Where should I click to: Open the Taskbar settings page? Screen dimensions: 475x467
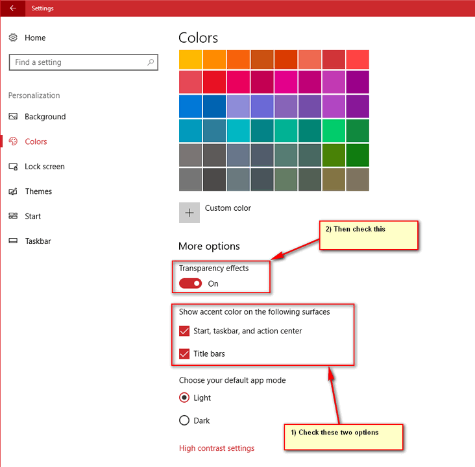click(38, 241)
